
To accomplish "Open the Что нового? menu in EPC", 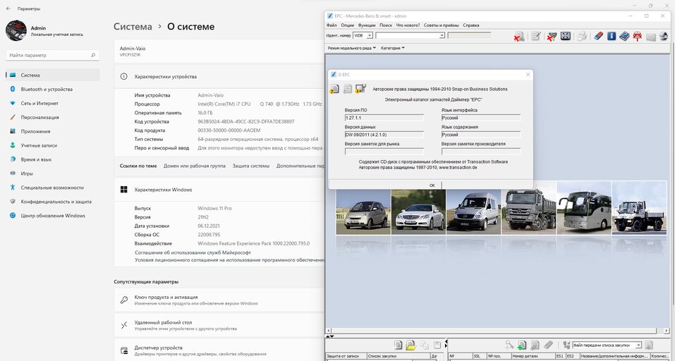I will click(408, 25).
